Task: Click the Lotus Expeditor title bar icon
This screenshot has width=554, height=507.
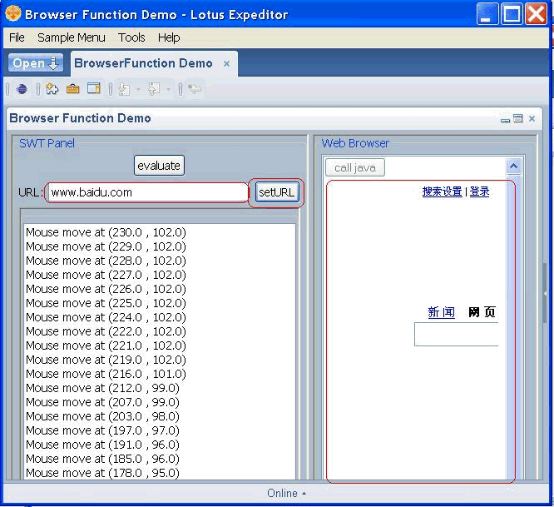Action: click(x=13, y=13)
